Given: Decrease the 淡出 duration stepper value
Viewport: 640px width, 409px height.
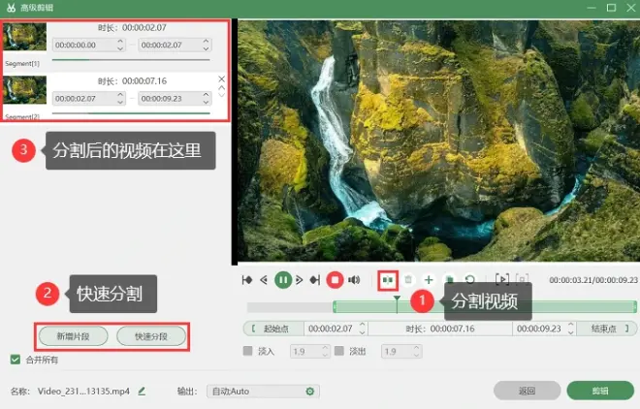Looking at the screenshot, I should 416,355.
